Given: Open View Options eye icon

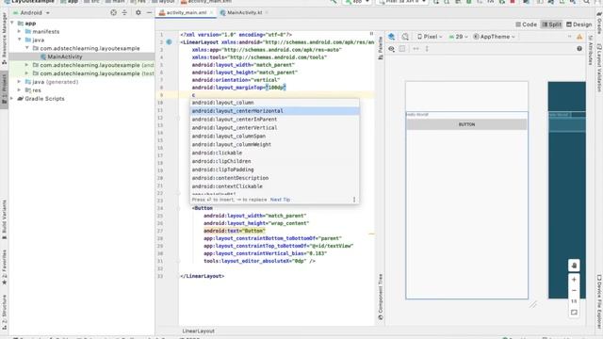Looking at the screenshot, I should click(392, 49).
